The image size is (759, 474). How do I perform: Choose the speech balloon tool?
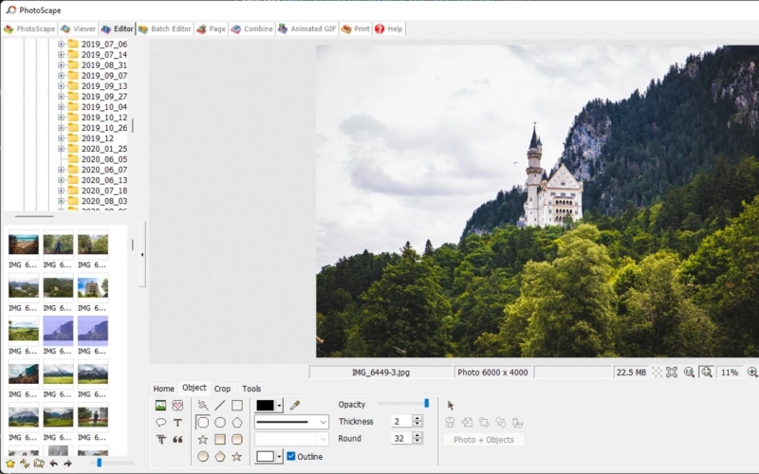point(160,422)
